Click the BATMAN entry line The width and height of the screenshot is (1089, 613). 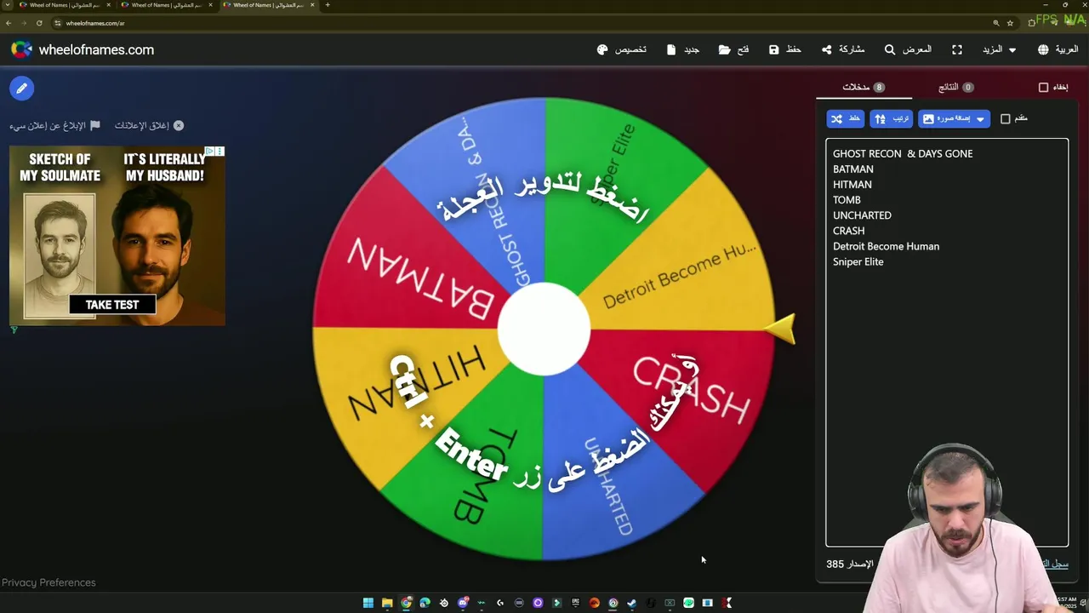(853, 169)
